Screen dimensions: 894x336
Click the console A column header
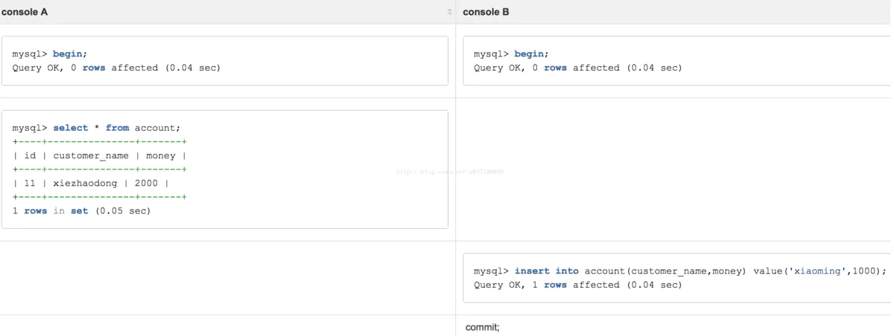click(25, 12)
